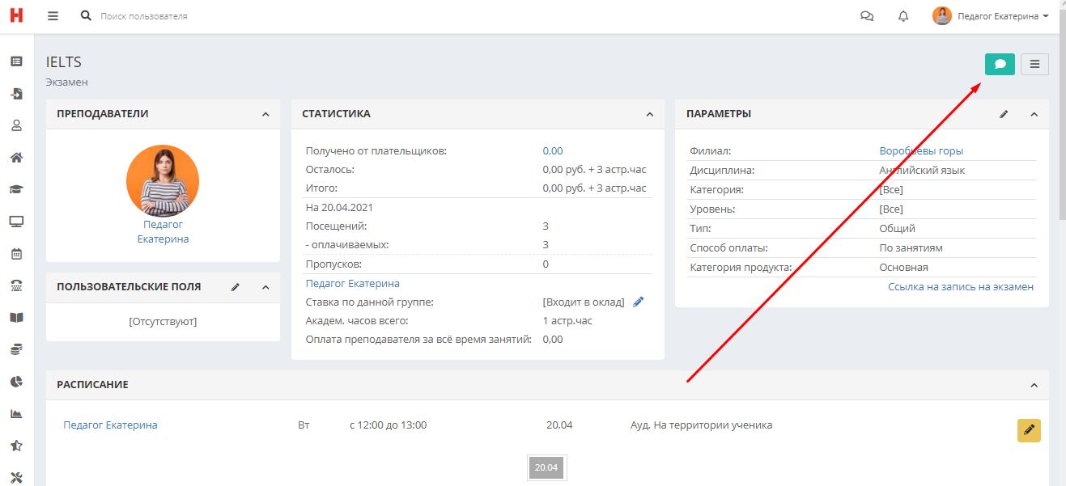Open the monitor icon in sidebar
This screenshot has width=1066, height=486.
click(x=16, y=222)
